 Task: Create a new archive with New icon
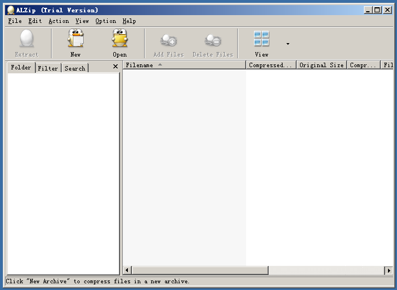coord(76,39)
